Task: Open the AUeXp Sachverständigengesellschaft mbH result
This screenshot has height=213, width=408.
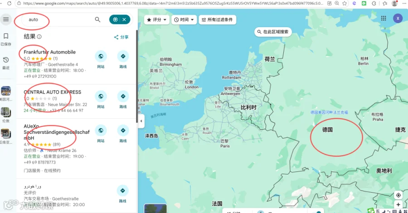Action: click(57, 132)
